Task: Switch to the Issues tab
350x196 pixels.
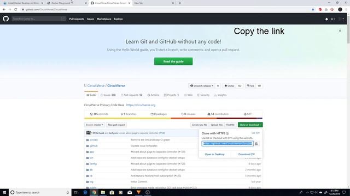Action: coord(108,95)
